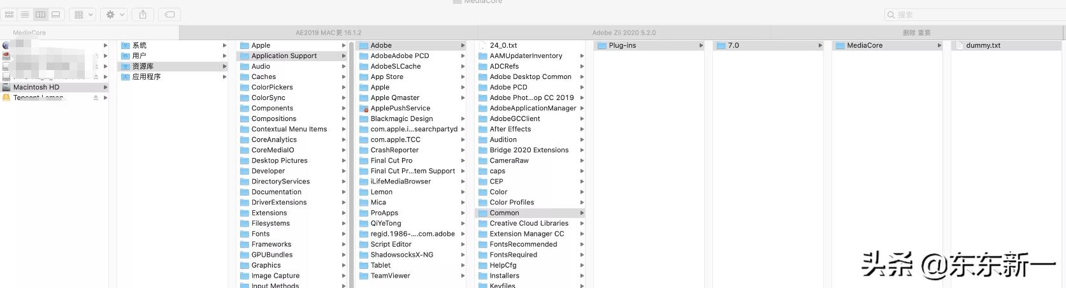Select Macintosh HD volume
The height and width of the screenshot is (288, 1066).
[x=36, y=87]
